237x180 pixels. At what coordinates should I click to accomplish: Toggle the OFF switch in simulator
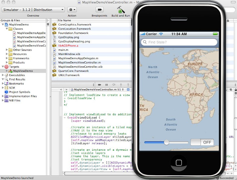point(202,142)
